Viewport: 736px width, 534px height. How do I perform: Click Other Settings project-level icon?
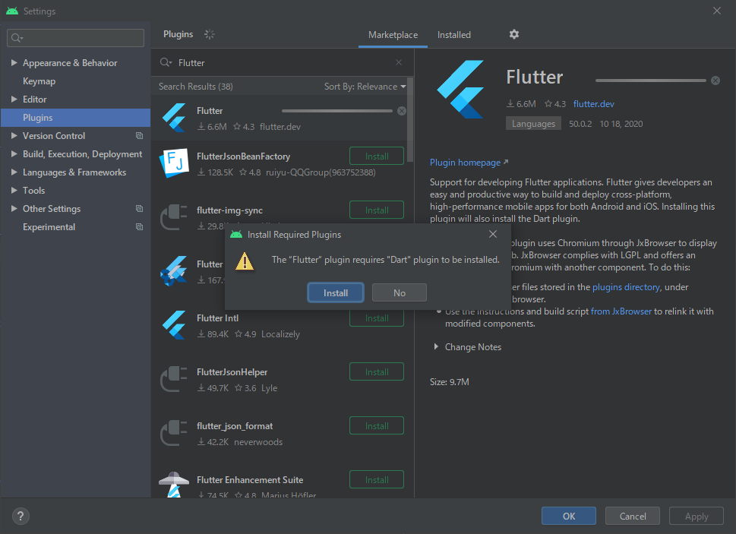[x=140, y=208]
